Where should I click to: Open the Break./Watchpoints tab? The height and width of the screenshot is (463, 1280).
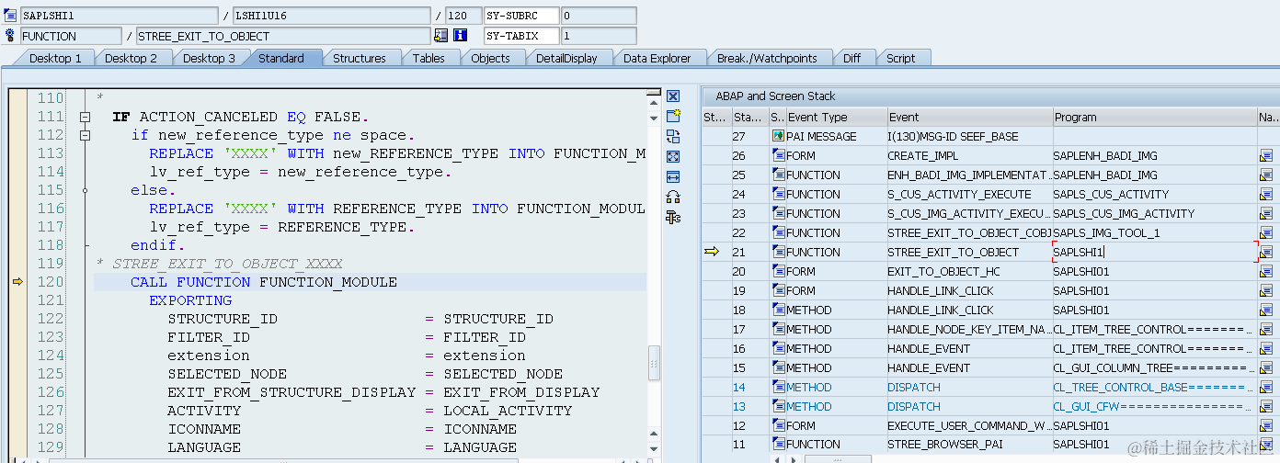(767, 58)
